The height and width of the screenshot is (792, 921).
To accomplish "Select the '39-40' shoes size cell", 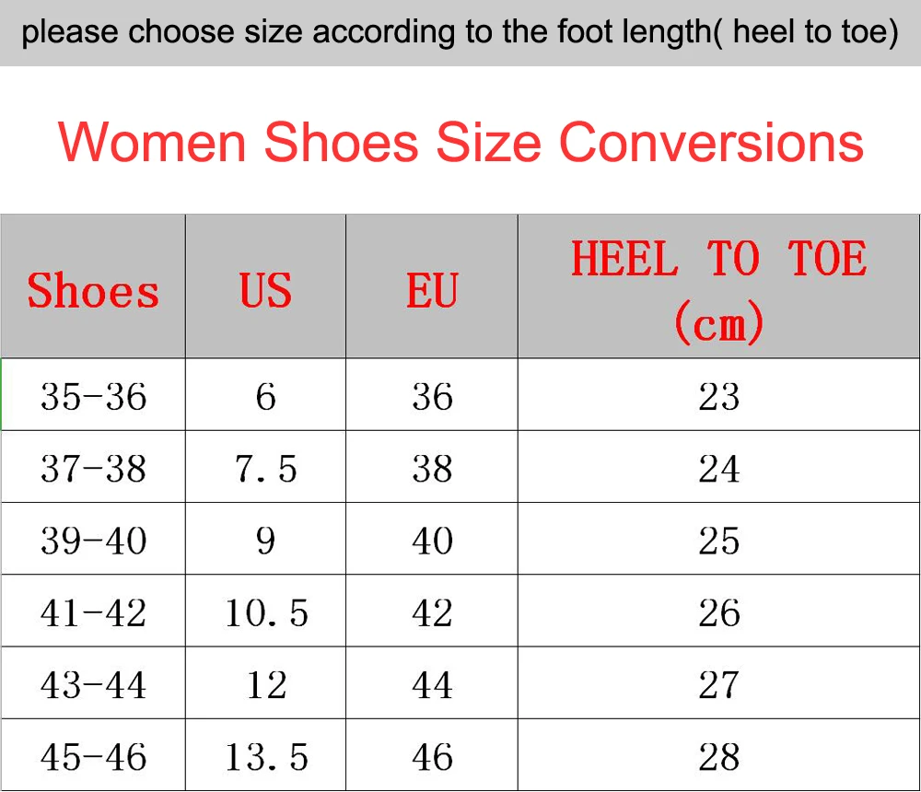I will click(93, 540).
